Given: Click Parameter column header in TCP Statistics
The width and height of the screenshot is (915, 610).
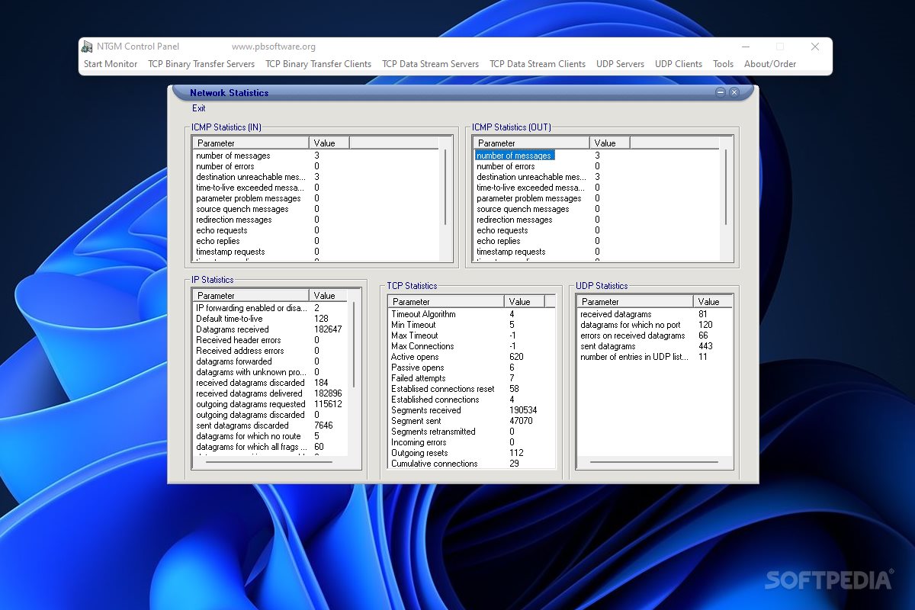Looking at the screenshot, I should (x=446, y=301).
